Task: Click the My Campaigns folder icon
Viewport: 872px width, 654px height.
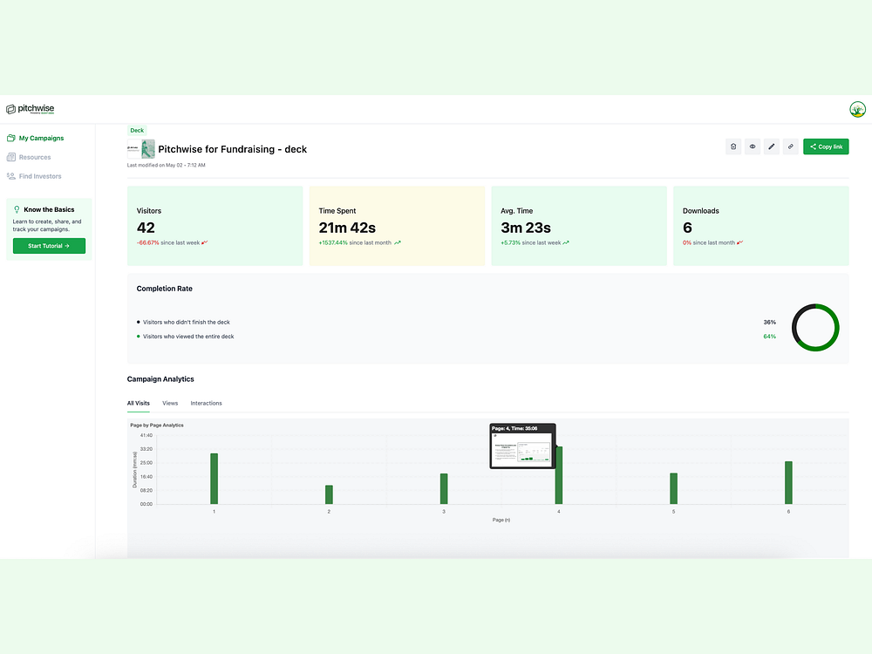Action: (10, 138)
